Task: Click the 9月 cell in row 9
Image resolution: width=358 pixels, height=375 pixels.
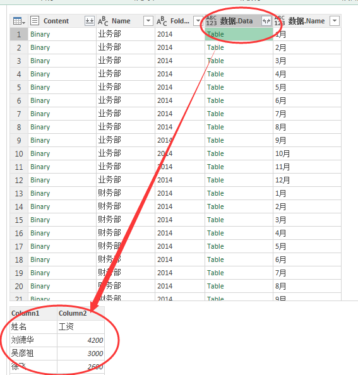Action: [307, 140]
